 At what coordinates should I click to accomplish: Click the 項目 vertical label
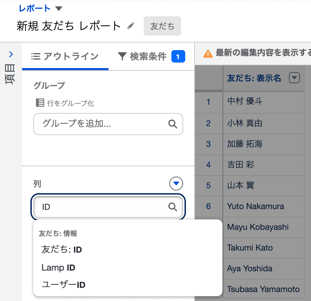pyautogui.click(x=10, y=74)
